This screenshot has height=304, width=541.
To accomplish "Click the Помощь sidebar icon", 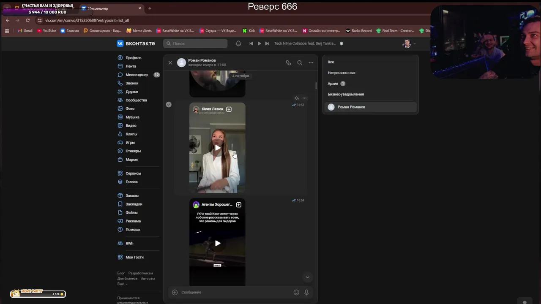I will coord(120,230).
